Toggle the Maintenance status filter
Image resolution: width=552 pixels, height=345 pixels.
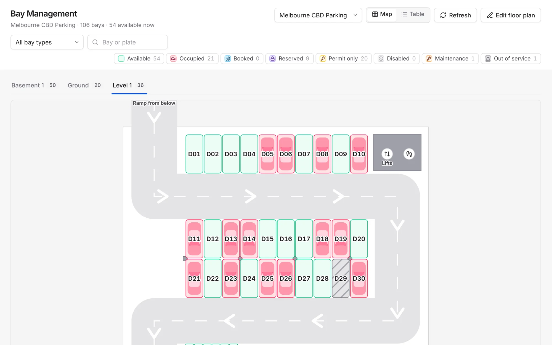click(450, 59)
